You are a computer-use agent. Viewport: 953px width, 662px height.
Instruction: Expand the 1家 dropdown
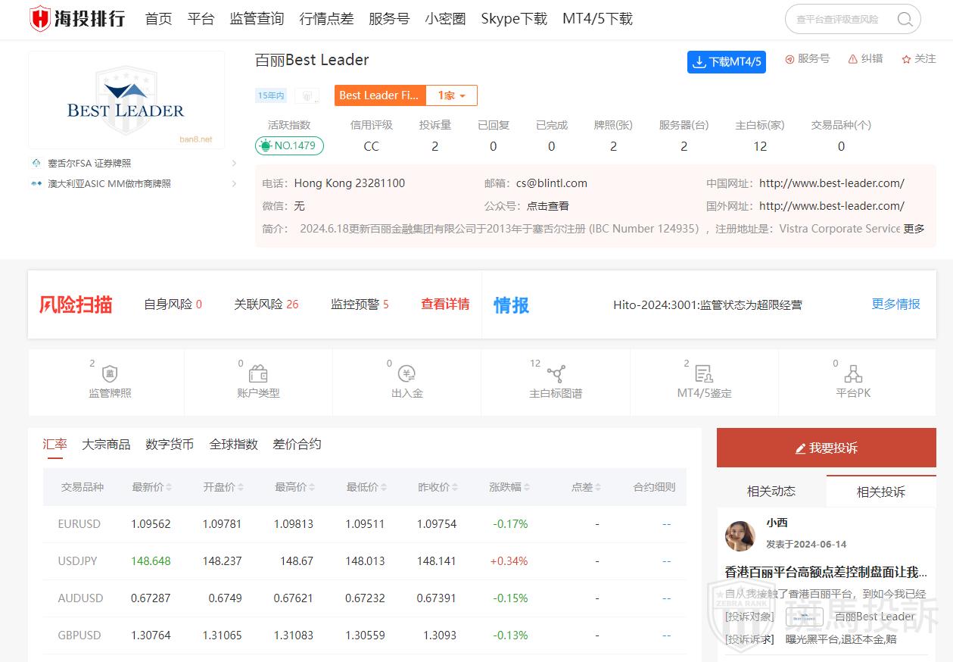tap(452, 95)
